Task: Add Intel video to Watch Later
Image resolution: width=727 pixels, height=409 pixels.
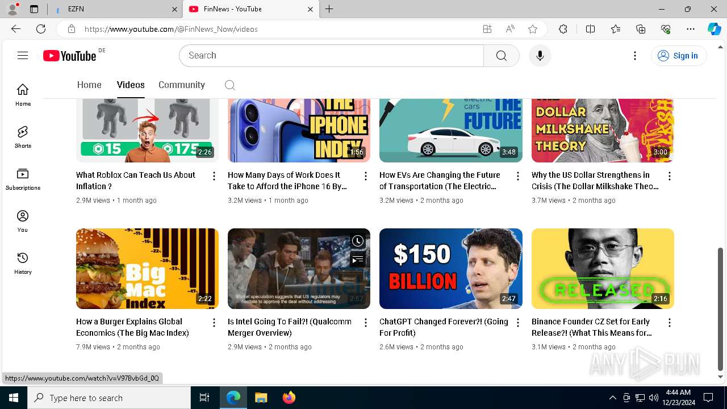Action: point(357,241)
